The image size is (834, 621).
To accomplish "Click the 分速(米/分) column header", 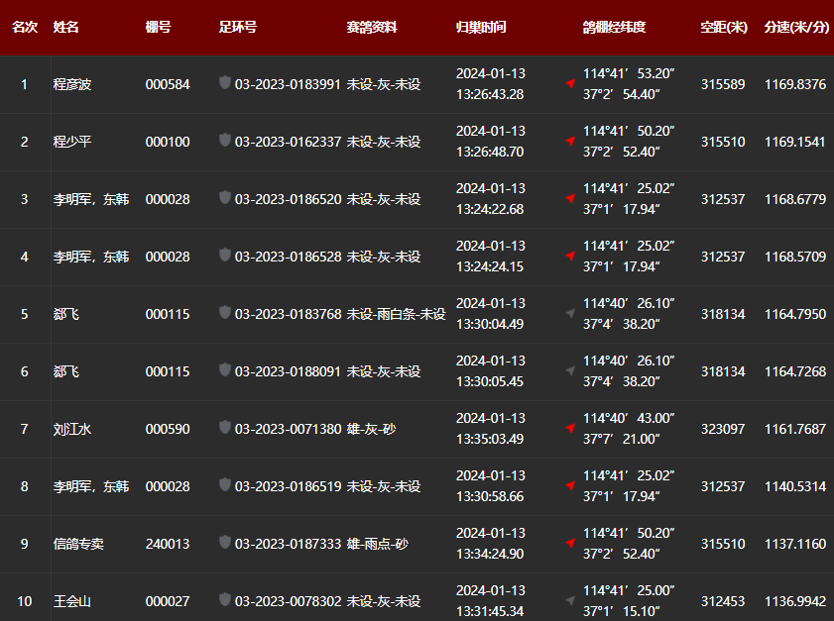I will 796,27.
